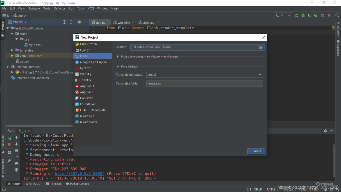Screen dimensions: 341x192
Task: Stop the process via main toolbar red square
Action: pyautogui.click(x=329, y=15)
